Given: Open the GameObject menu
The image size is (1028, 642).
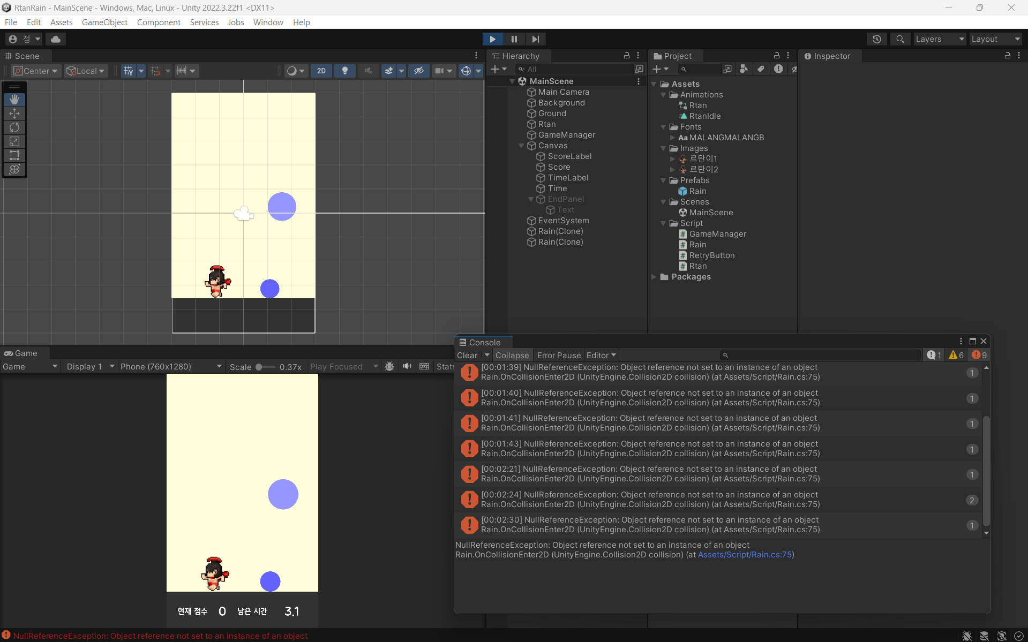Looking at the screenshot, I should click(x=104, y=22).
